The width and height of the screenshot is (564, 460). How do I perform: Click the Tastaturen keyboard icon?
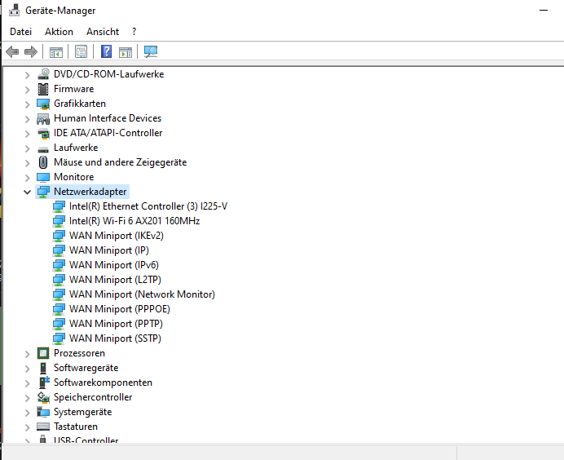[43, 427]
